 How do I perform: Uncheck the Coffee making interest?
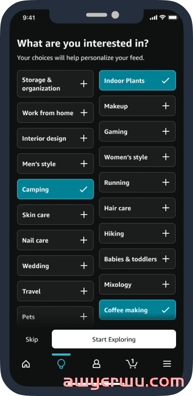point(137,310)
